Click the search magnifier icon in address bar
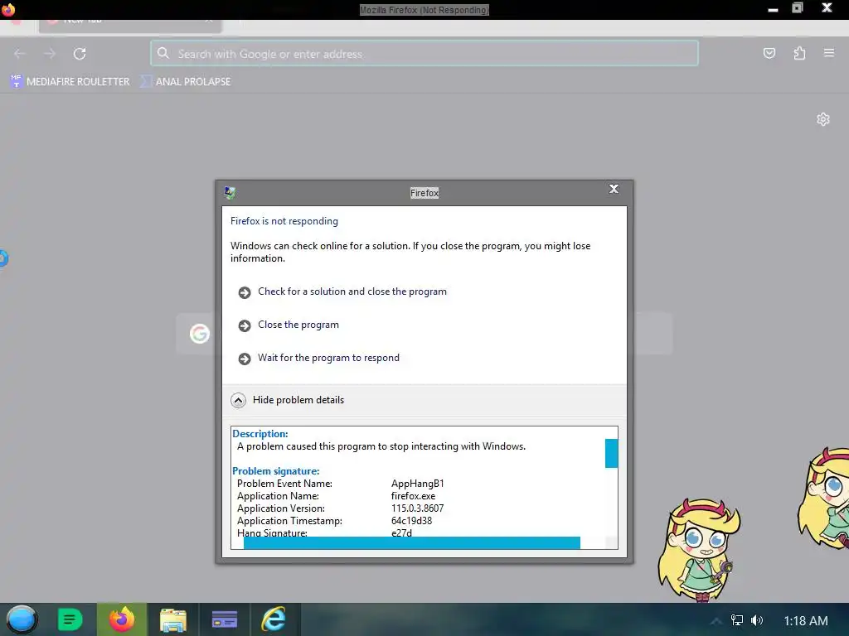The height and width of the screenshot is (636, 849). [163, 53]
